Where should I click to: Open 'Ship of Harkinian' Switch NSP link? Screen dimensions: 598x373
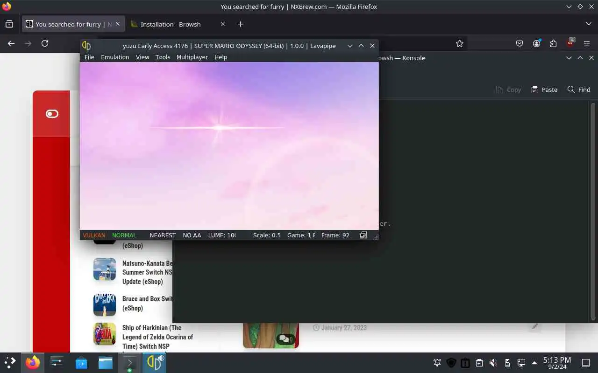click(x=157, y=337)
